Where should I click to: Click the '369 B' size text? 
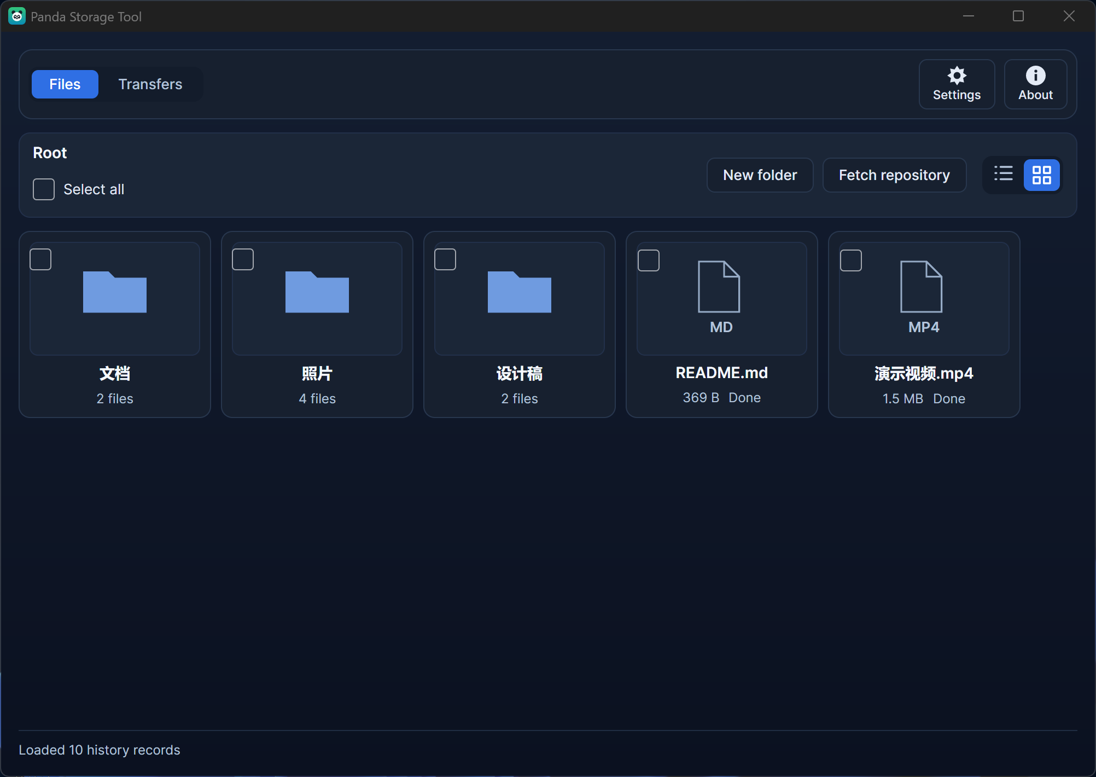[701, 398]
